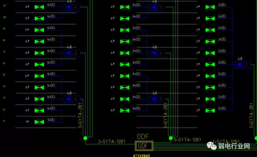
Task: Select the green terminal box on floor 1F
Action: tap(39, 122)
